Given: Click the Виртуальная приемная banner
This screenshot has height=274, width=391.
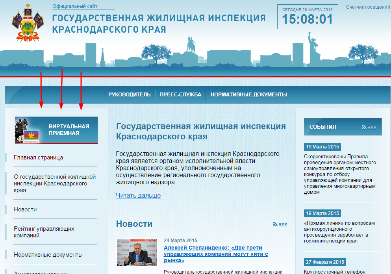Looking at the screenshot, I should pos(56,130).
